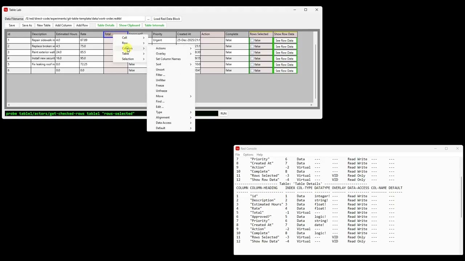Expand the Cell submenu

point(130,38)
